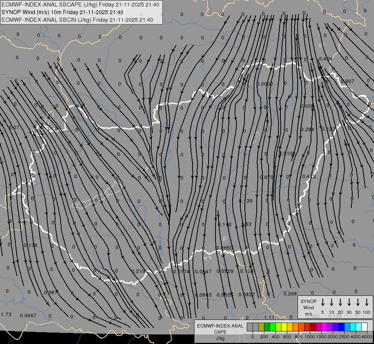Screen dimensions: 374x344
Task: Click the SYNOP Wind 10m title line
Action: coord(63,12)
